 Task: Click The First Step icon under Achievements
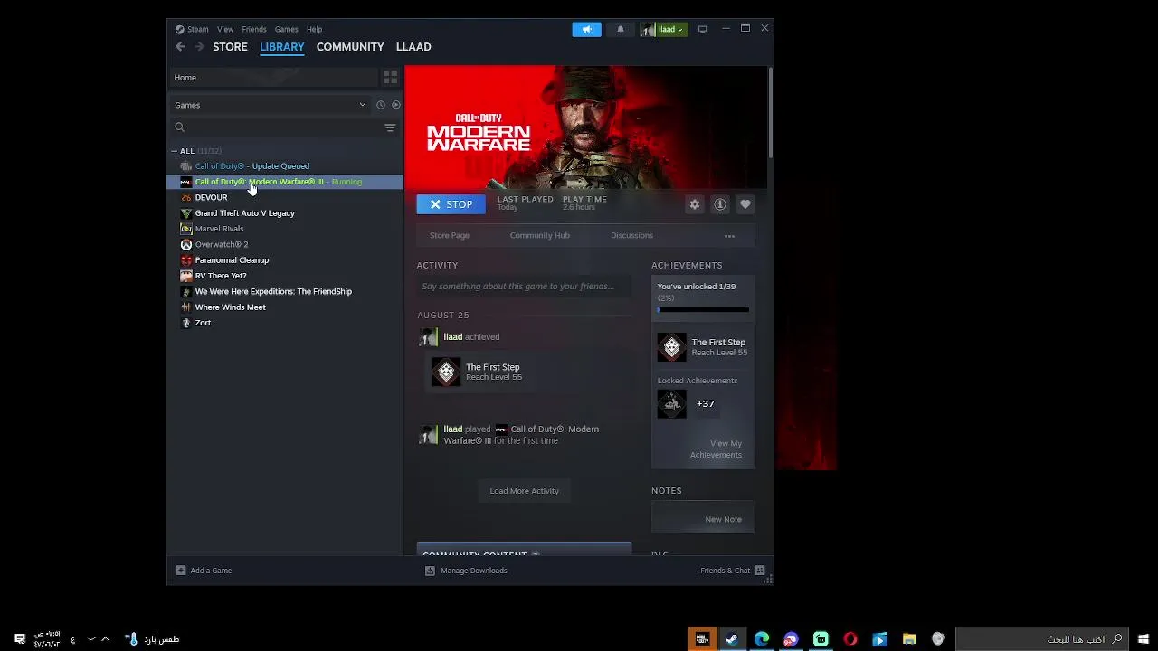pos(671,347)
